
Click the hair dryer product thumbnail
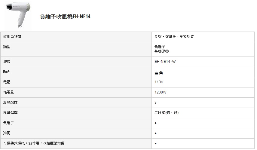[x=18, y=15]
